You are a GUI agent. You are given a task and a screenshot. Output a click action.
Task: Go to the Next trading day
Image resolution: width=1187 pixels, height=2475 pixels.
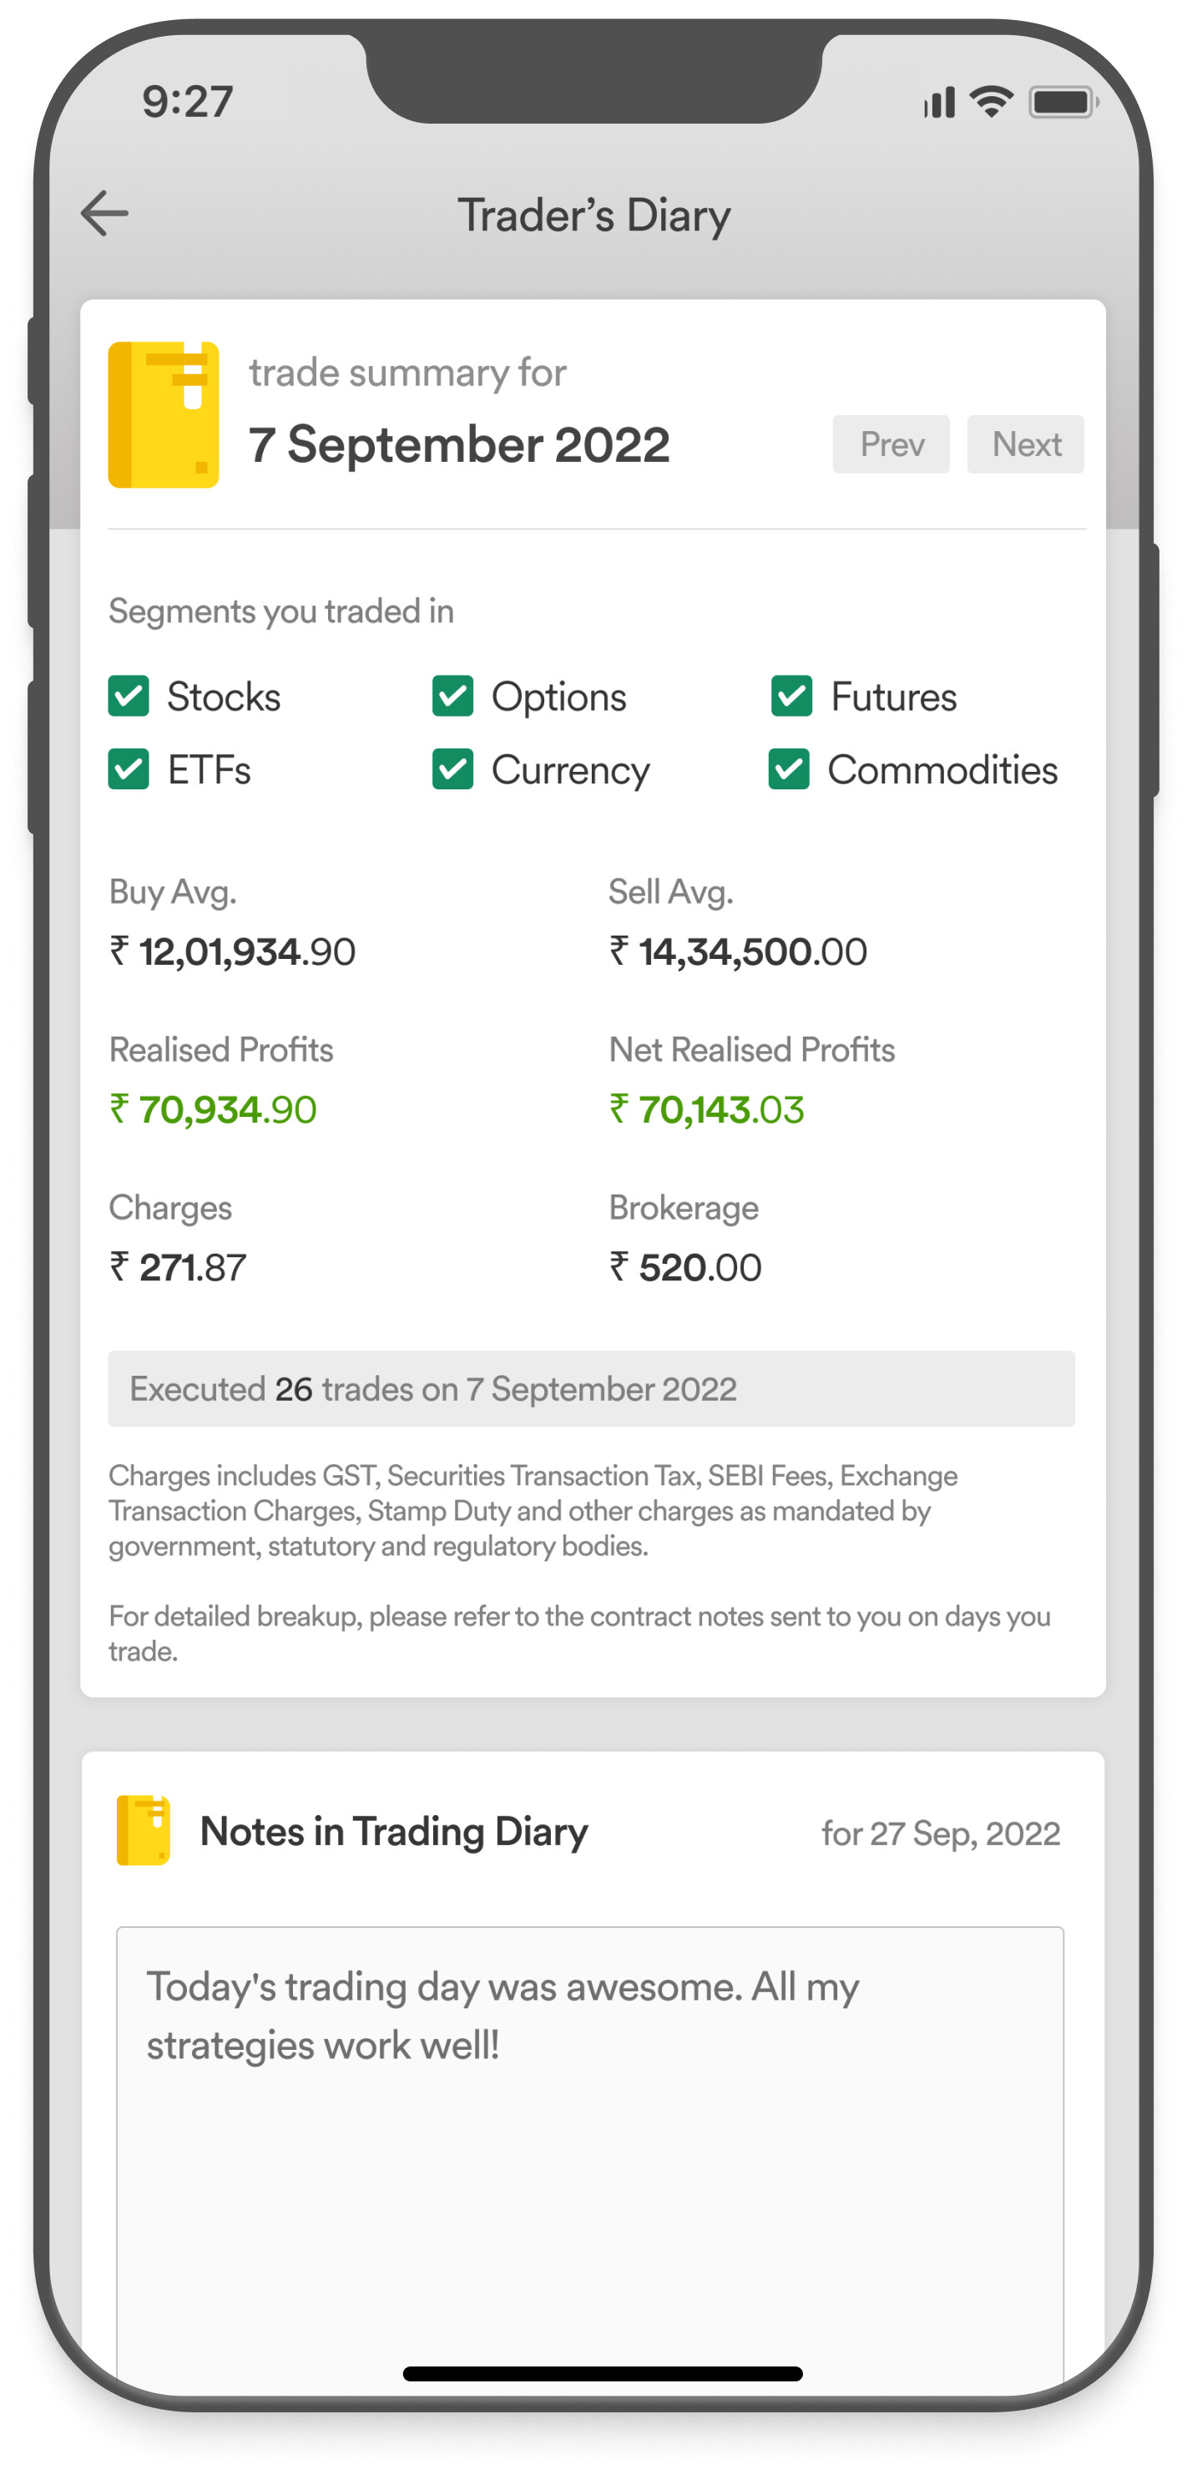[1026, 444]
